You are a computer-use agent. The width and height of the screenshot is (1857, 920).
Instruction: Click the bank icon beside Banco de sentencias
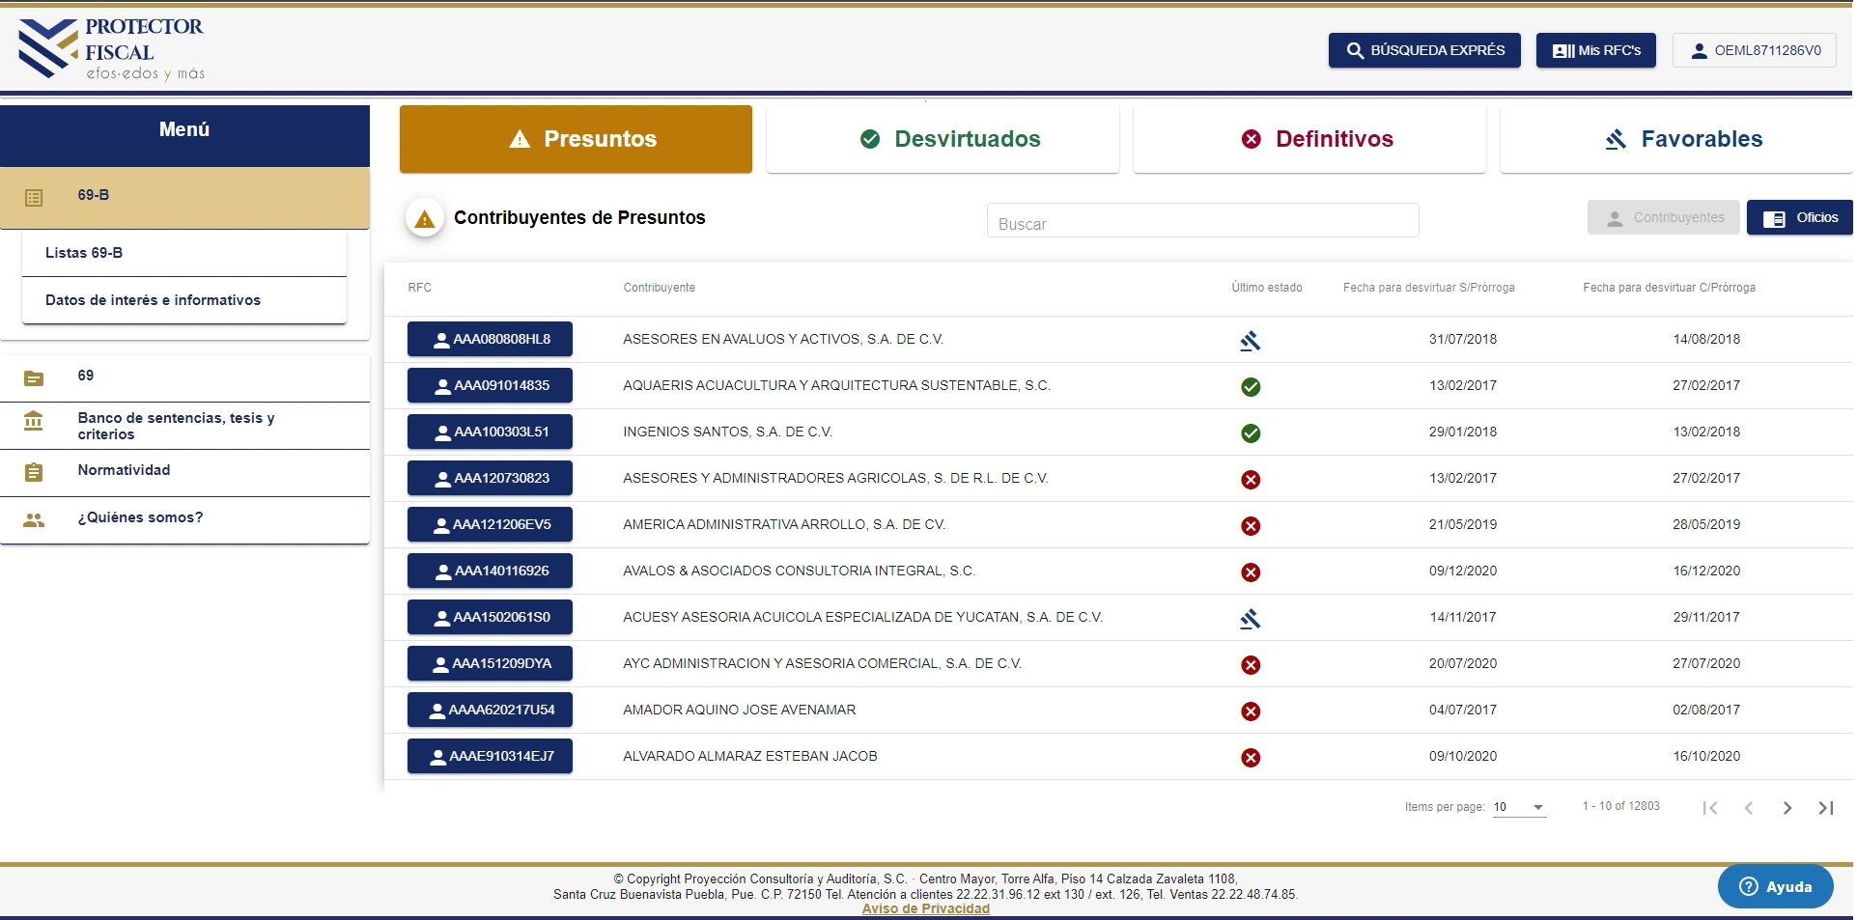[x=34, y=422]
